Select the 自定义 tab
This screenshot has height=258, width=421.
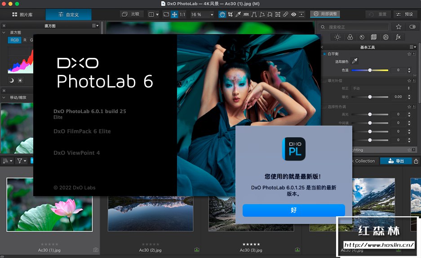click(x=68, y=14)
